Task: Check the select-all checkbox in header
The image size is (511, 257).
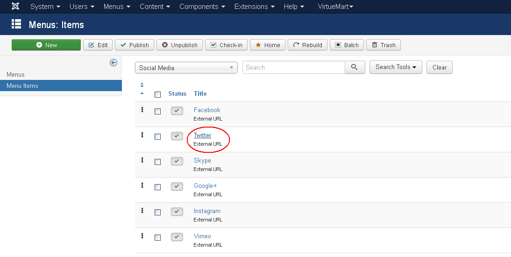Action: 158,94
